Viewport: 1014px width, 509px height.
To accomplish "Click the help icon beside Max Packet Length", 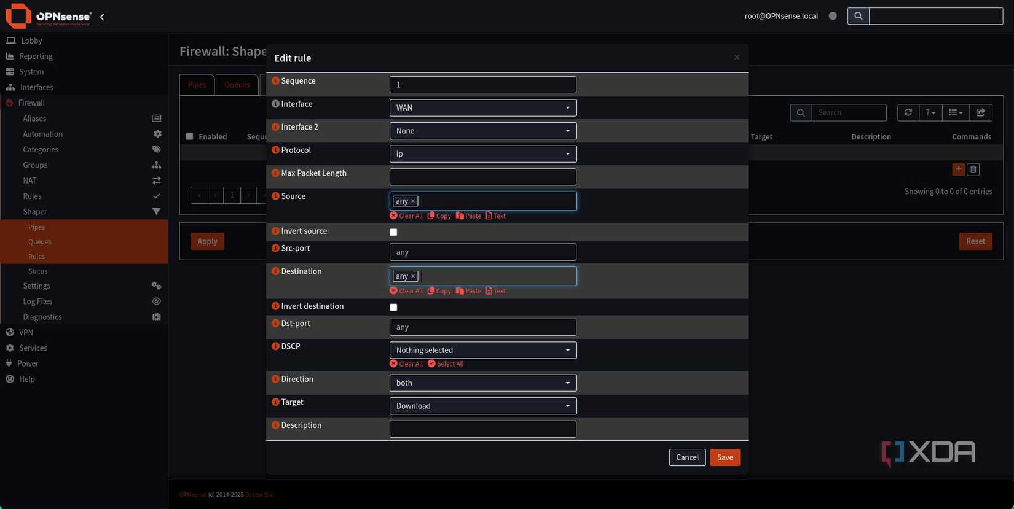I will (x=275, y=173).
